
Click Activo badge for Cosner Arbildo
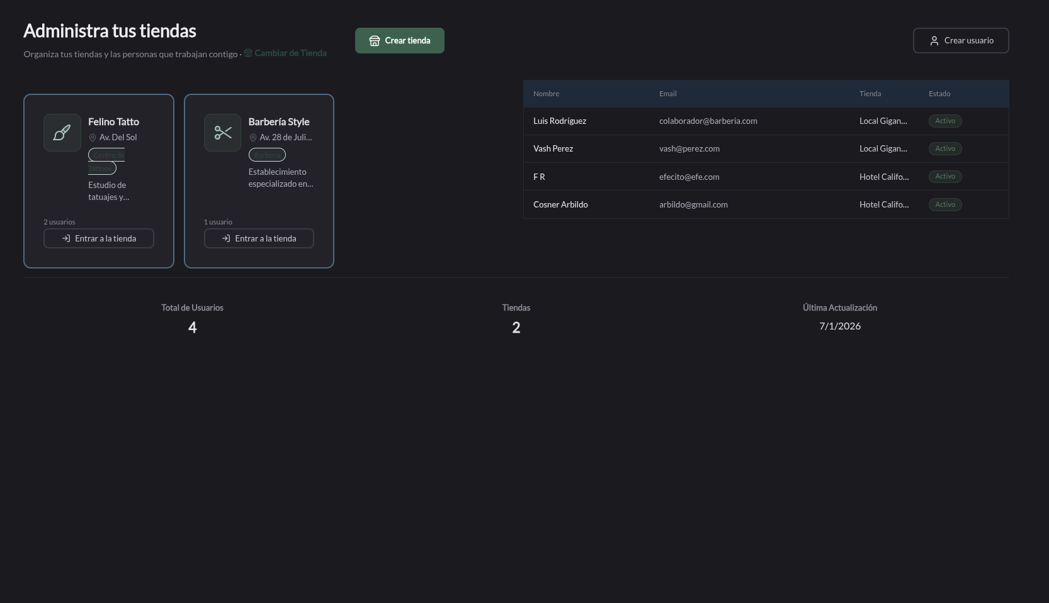(x=945, y=204)
